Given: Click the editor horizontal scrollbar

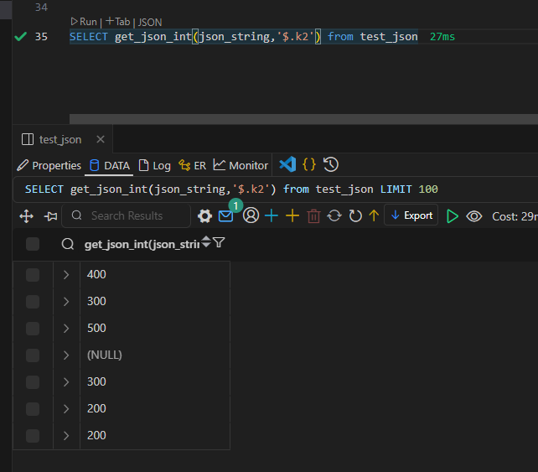Looking at the screenshot, I should coord(303,119).
